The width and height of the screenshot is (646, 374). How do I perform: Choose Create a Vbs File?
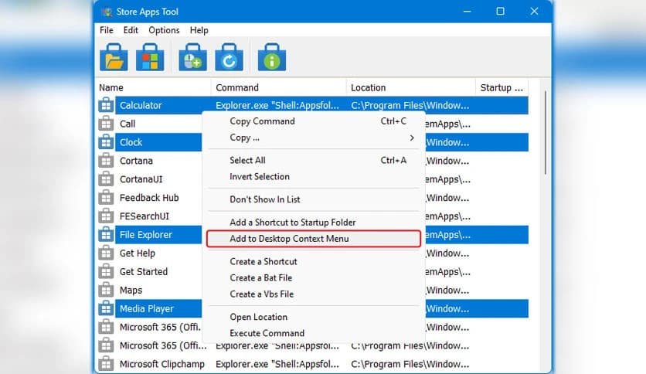point(314,294)
